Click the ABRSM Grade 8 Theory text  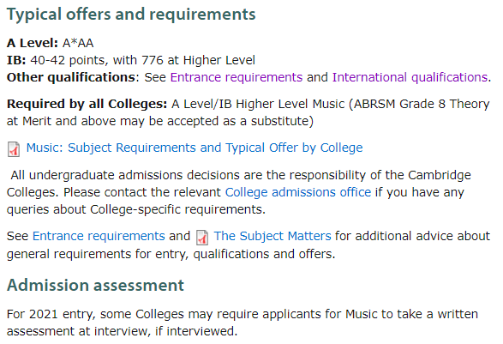pos(422,105)
